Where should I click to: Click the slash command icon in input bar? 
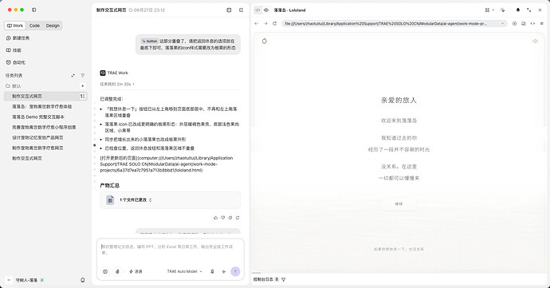pyautogui.click(x=105, y=271)
